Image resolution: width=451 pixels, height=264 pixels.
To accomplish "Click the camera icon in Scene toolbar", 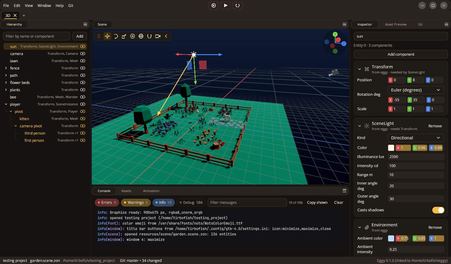I will click(x=158, y=36).
